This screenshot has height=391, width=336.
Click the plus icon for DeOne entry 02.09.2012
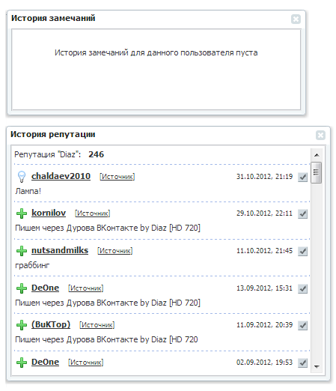(22, 363)
